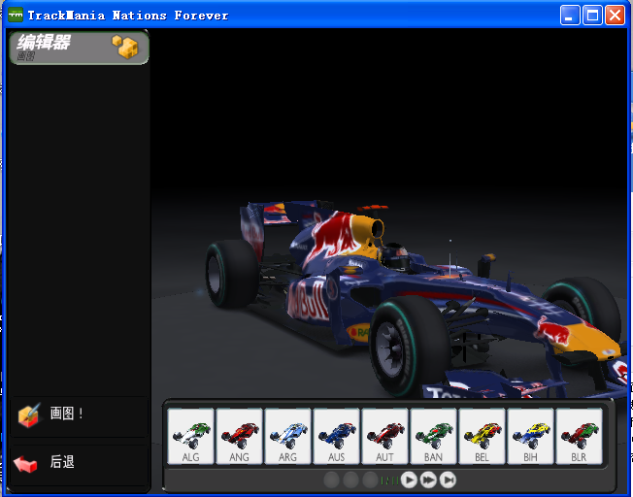The height and width of the screenshot is (497, 633).
Task: Click the paint brush cube icon
Action: [x=29, y=415]
